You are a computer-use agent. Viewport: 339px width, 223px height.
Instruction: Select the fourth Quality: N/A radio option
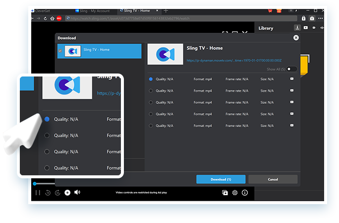click(x=151, y=114)
